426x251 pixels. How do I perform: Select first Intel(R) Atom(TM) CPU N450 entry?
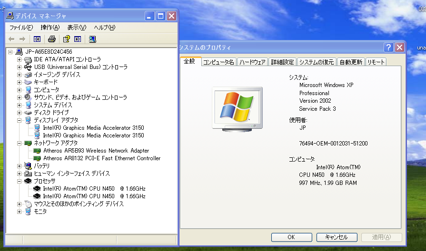point(94,189)
